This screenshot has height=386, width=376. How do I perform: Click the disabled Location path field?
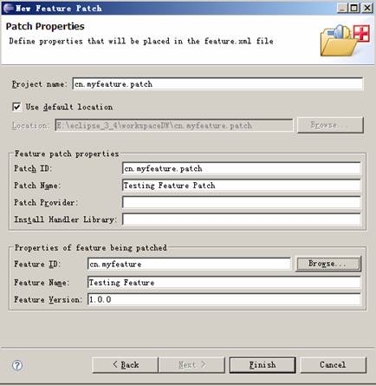click(x=174, y=126)
